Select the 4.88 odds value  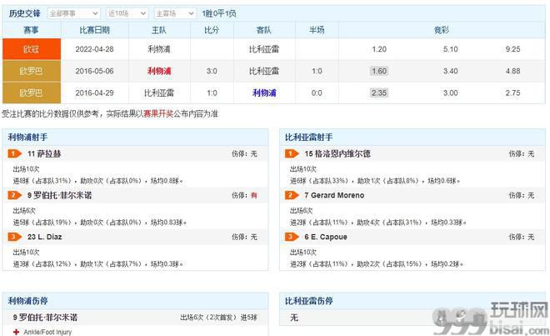coord(512,71)
